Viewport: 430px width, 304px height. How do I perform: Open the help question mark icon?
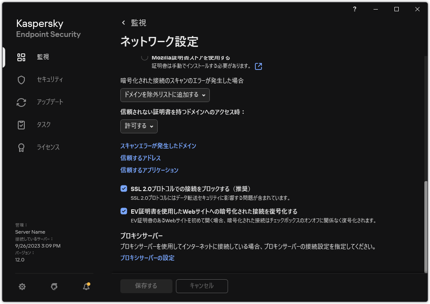(354, 9)
